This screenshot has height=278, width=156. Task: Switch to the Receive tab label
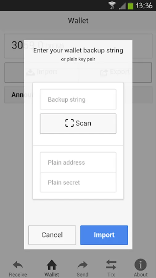pos(18,275)
